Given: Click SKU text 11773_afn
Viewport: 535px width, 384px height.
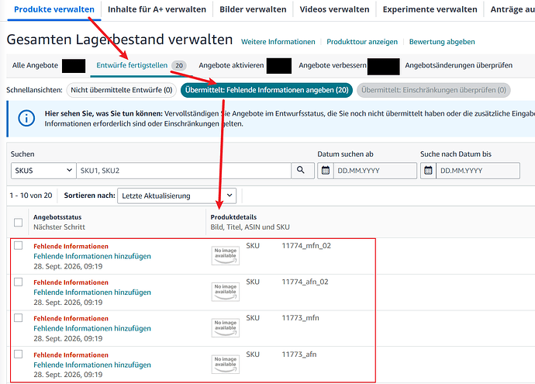Looking at the screenshot, I should [299, 355].
